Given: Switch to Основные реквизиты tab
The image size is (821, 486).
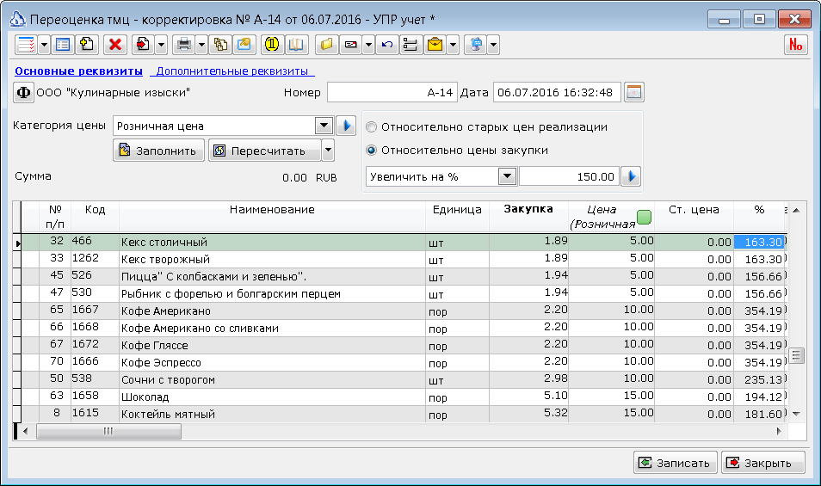Looking at the screenshot, I should tap(78, 71).
